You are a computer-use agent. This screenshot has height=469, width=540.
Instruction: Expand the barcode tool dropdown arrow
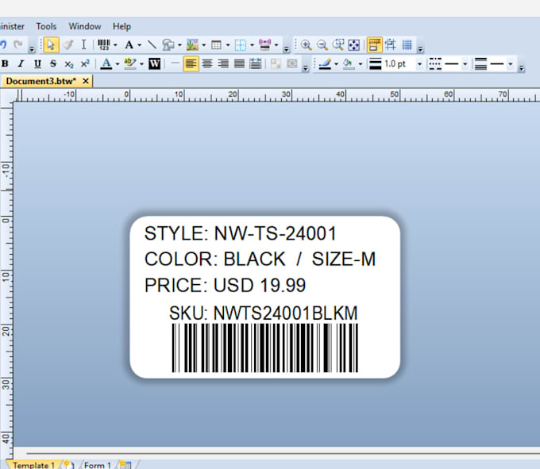pos(115,45)
